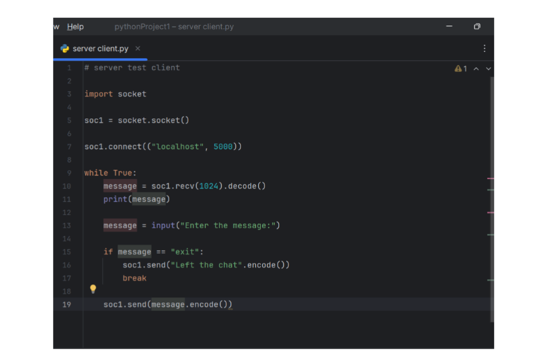Screen dimensions: 537x364
Task: Click "Enter the message:" string
Action: (228, 226)
